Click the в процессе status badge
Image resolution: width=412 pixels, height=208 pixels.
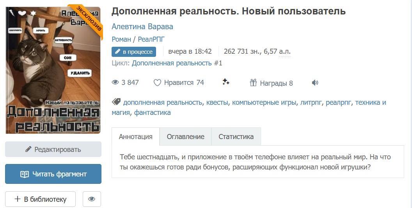pyautogui.click(x=134, y=52)
